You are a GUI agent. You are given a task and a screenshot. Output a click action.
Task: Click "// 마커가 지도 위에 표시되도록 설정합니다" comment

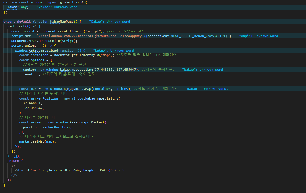[x=56, y=137]
